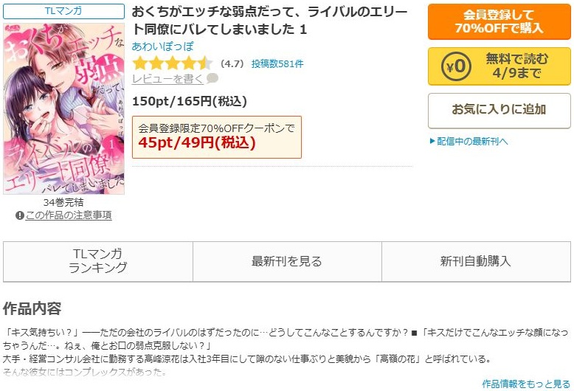Screen dimensions: 574x391
Task: Click the 70%OFF coupon price box
Action: coord(217,137)
